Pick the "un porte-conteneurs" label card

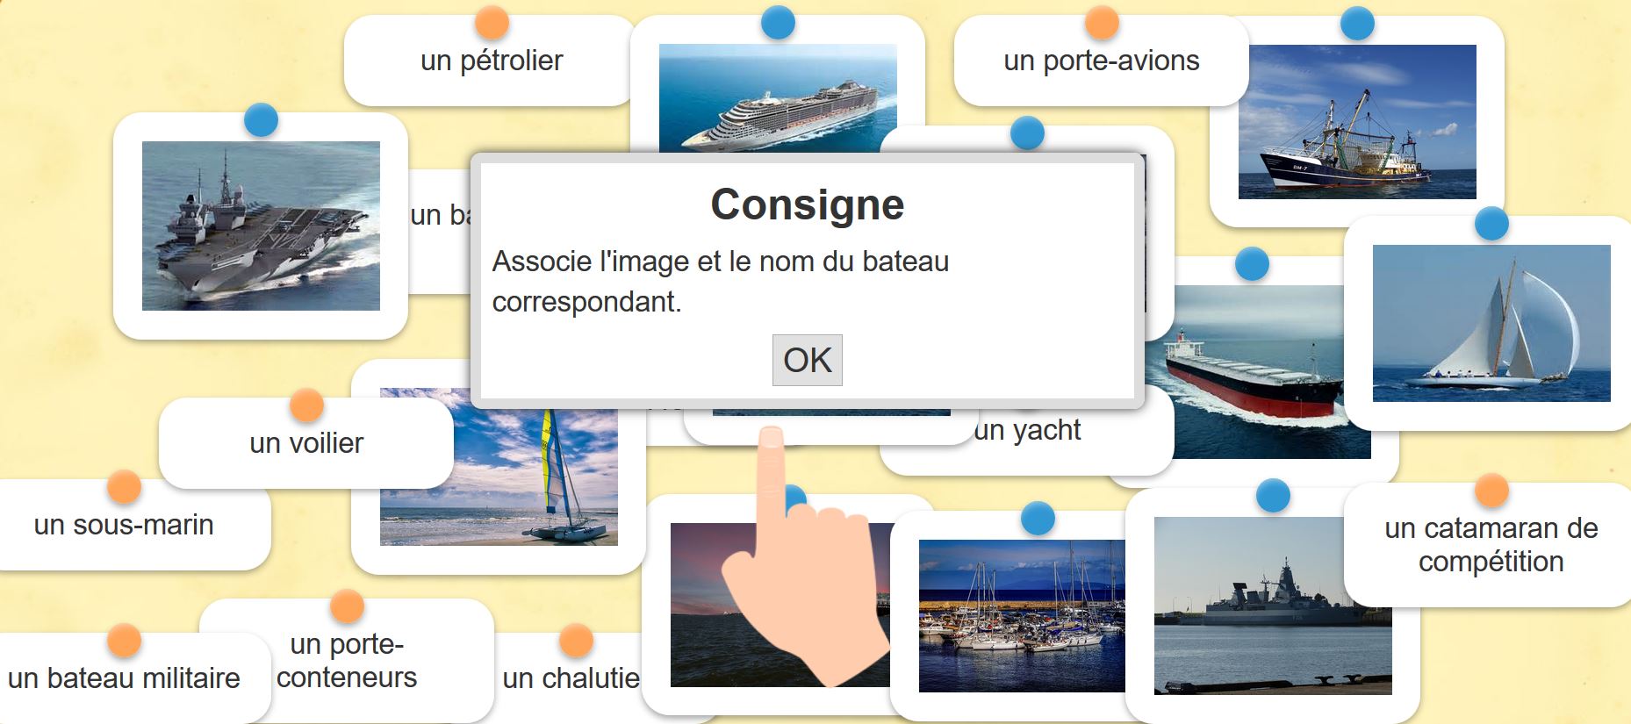point(347,661)
